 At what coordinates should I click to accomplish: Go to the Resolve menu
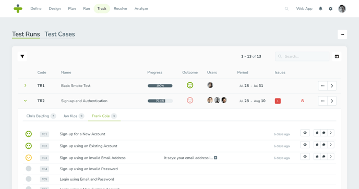click(x=120, y=9)
